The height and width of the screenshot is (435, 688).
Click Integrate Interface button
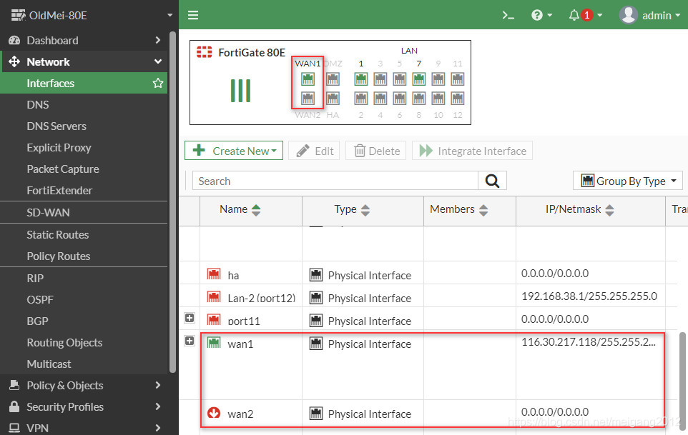coord(472,151)
